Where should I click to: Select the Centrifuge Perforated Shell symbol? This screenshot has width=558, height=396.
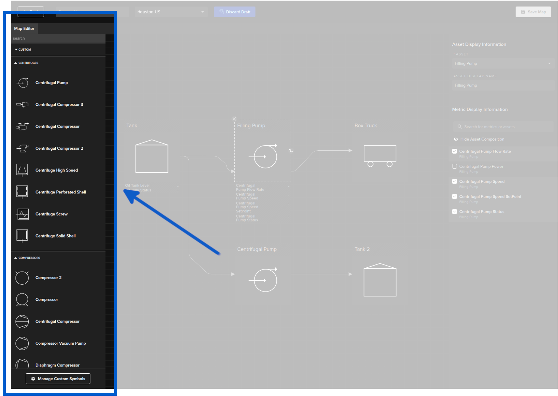tap(60, 192)
